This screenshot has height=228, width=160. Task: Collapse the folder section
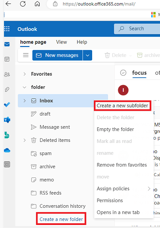[x=24, y=87]
